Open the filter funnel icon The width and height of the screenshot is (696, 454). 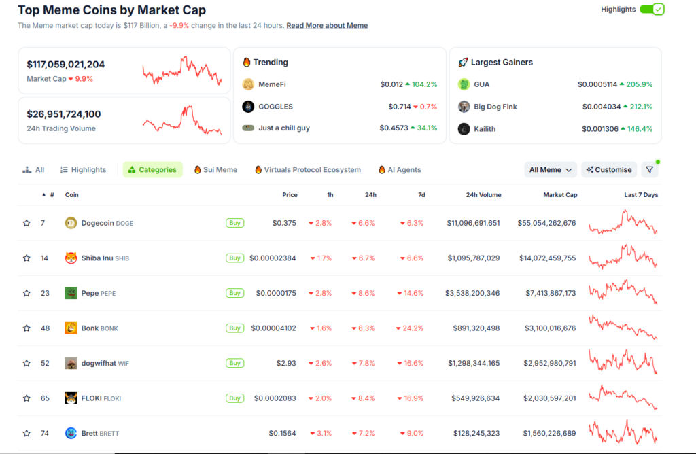pos(649,169)
